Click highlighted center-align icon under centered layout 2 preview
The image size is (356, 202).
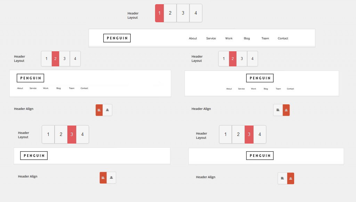click(286, 110)
